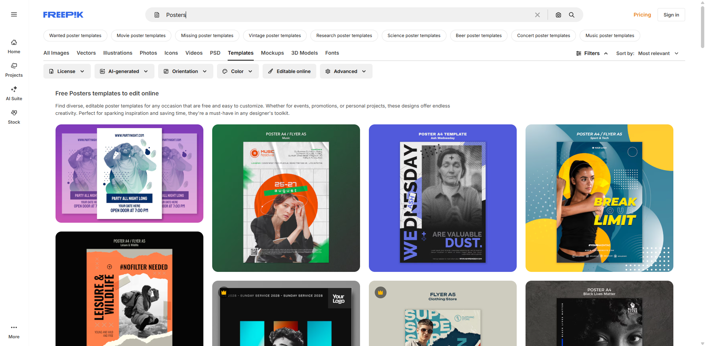Open the hamburger menu icon
705x346 pixels.
click(x=14, y=15)
